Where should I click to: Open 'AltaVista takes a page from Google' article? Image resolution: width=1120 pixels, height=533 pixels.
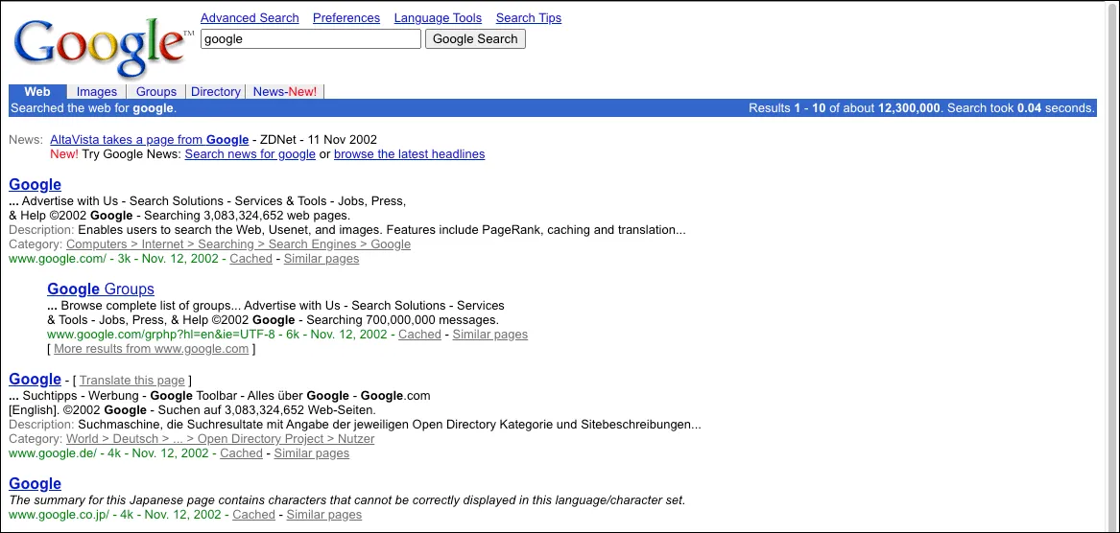(x=150, y=140)
